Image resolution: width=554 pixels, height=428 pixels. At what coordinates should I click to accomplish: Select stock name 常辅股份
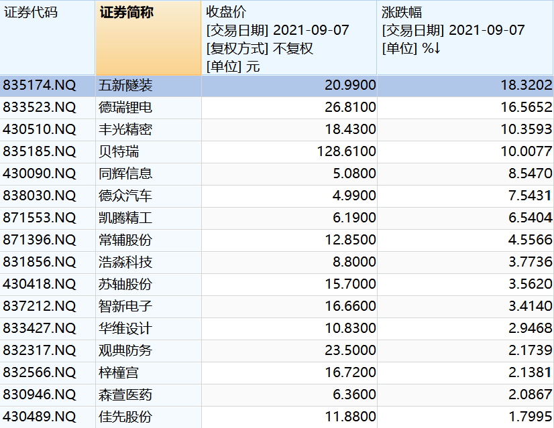pyautogui.click(x=125, y=240)
